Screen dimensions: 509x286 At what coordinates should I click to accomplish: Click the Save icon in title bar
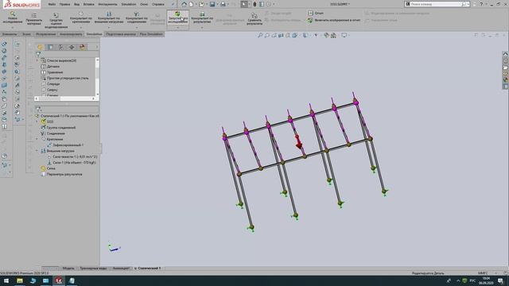pyautogui.click(x=212, y=4)
